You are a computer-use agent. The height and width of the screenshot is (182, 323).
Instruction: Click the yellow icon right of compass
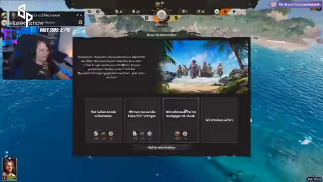(177, 18)
